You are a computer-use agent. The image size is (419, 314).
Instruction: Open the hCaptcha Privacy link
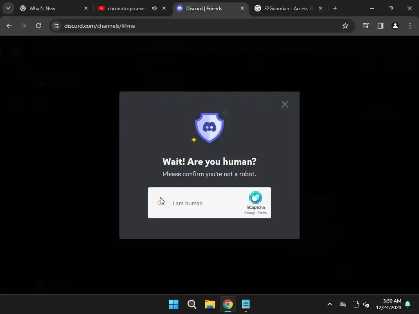pos(250,213)
